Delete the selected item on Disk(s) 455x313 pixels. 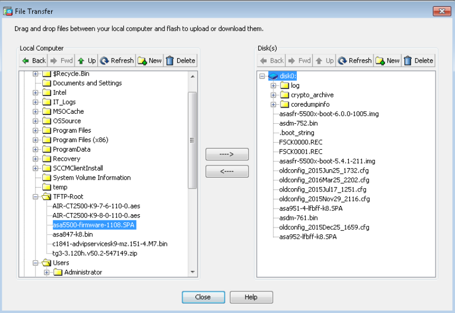418,60
